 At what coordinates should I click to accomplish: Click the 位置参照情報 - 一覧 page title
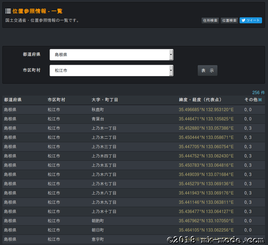point(37,11)
